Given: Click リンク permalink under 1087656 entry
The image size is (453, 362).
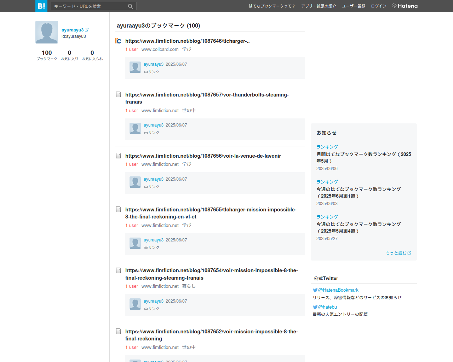Looking at the screenshot, I should (x=151, y=187).
